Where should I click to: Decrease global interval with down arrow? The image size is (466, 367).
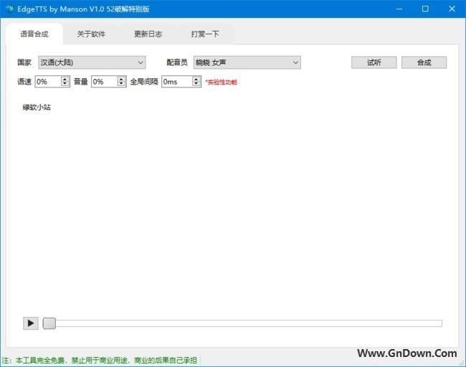click(x=196, y=85)
